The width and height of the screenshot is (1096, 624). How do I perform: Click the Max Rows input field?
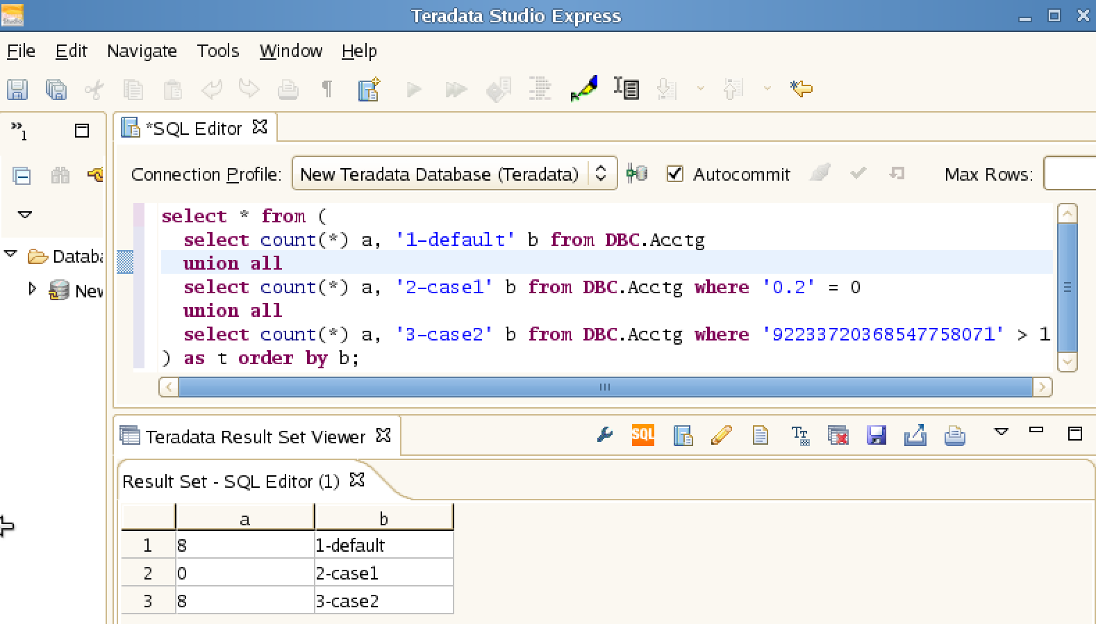(1070, 174)
